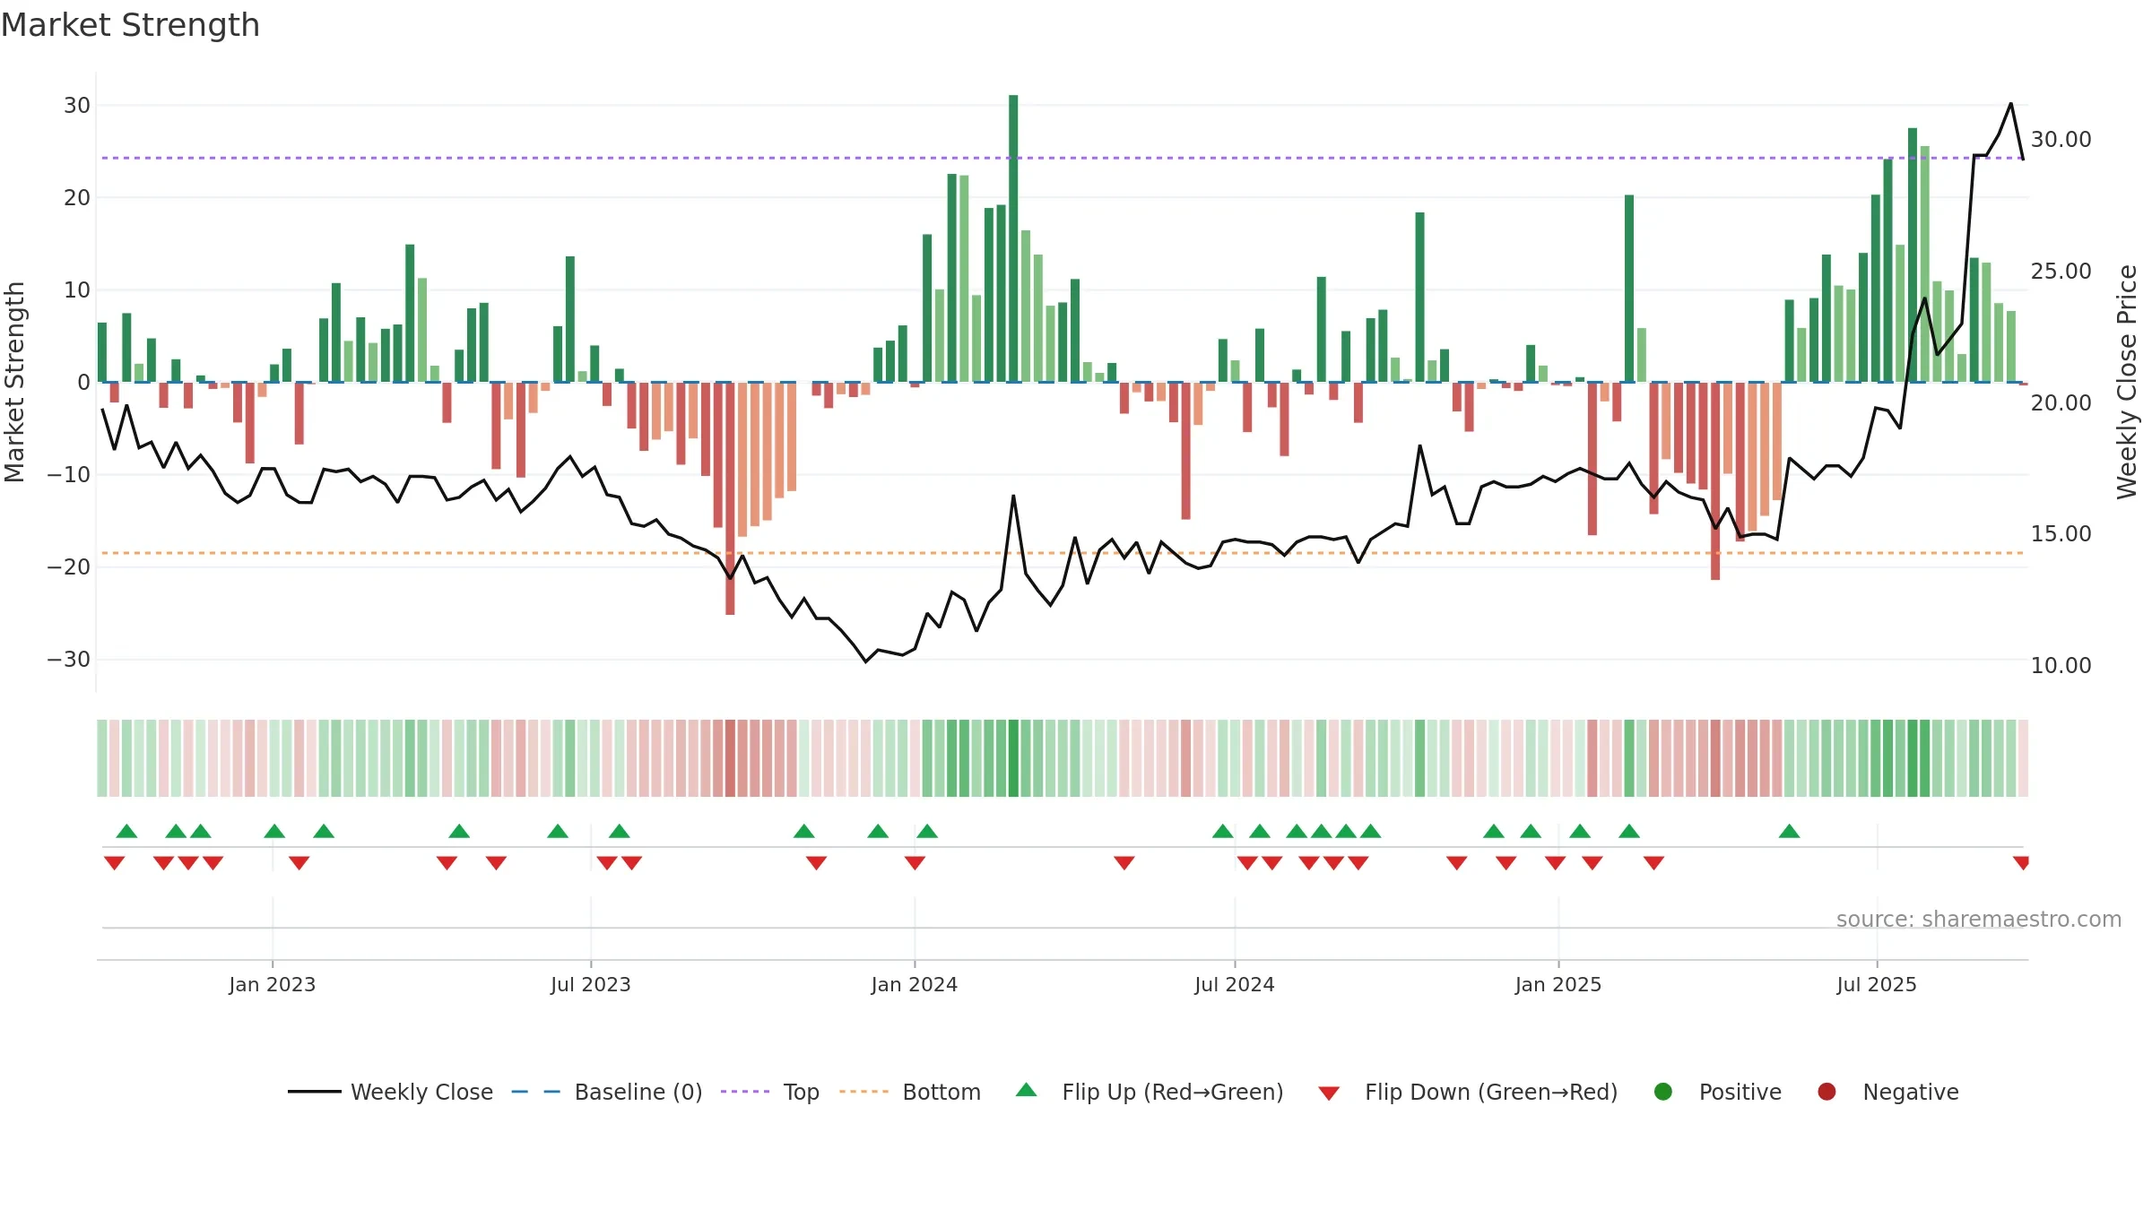Click the Market Strength chart title
The image size is (2152, 1210).
pyautogui.click(x=130, y=25)
